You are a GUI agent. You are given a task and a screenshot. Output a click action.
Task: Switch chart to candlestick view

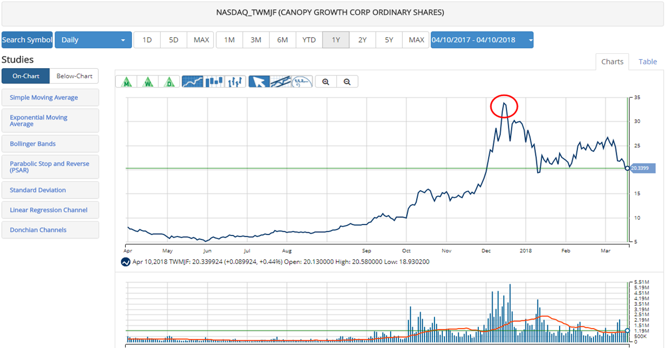pyautogui.click(x=214, y=81)
